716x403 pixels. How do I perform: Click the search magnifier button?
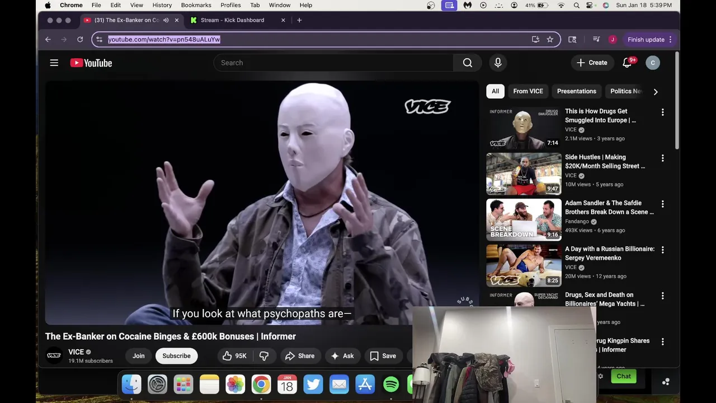(468, 63)
